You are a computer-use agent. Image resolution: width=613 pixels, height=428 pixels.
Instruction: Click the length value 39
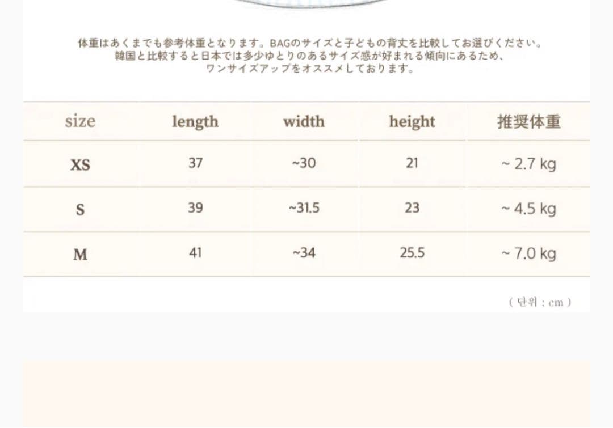point(195,208)
